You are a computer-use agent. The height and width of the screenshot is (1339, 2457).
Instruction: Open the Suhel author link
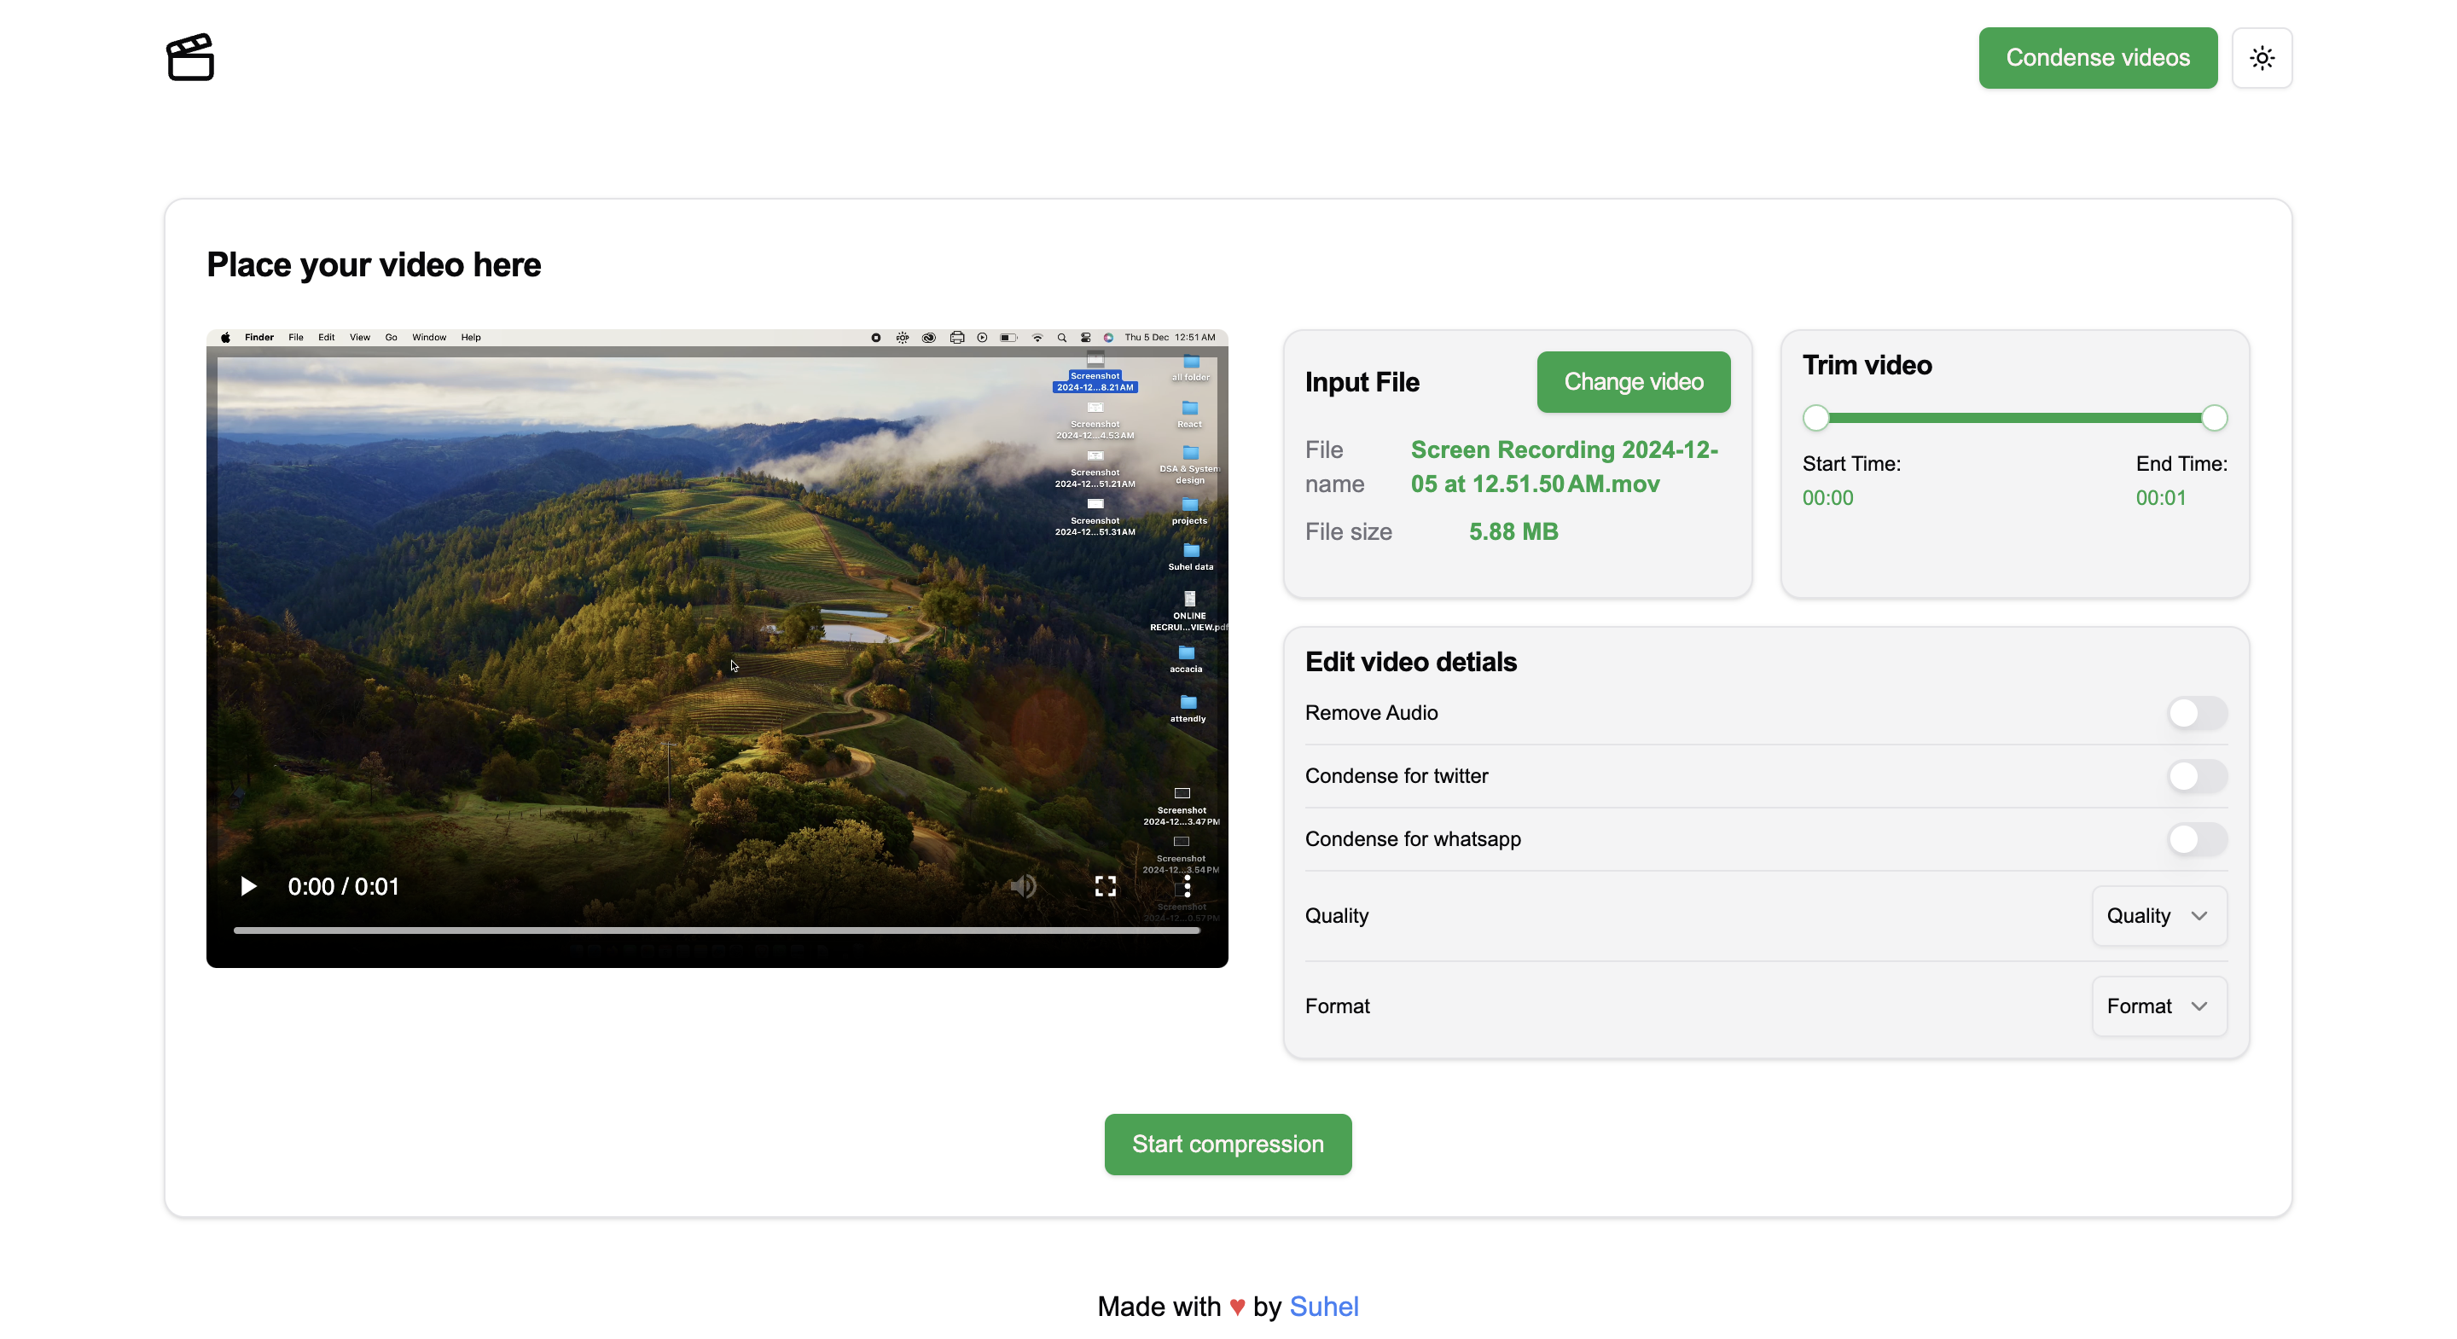point(1323,1306)
